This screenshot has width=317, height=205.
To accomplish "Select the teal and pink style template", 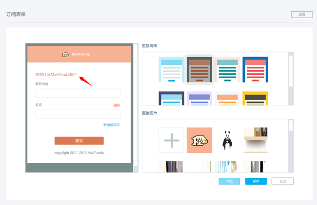I will [x=227, y=69].
